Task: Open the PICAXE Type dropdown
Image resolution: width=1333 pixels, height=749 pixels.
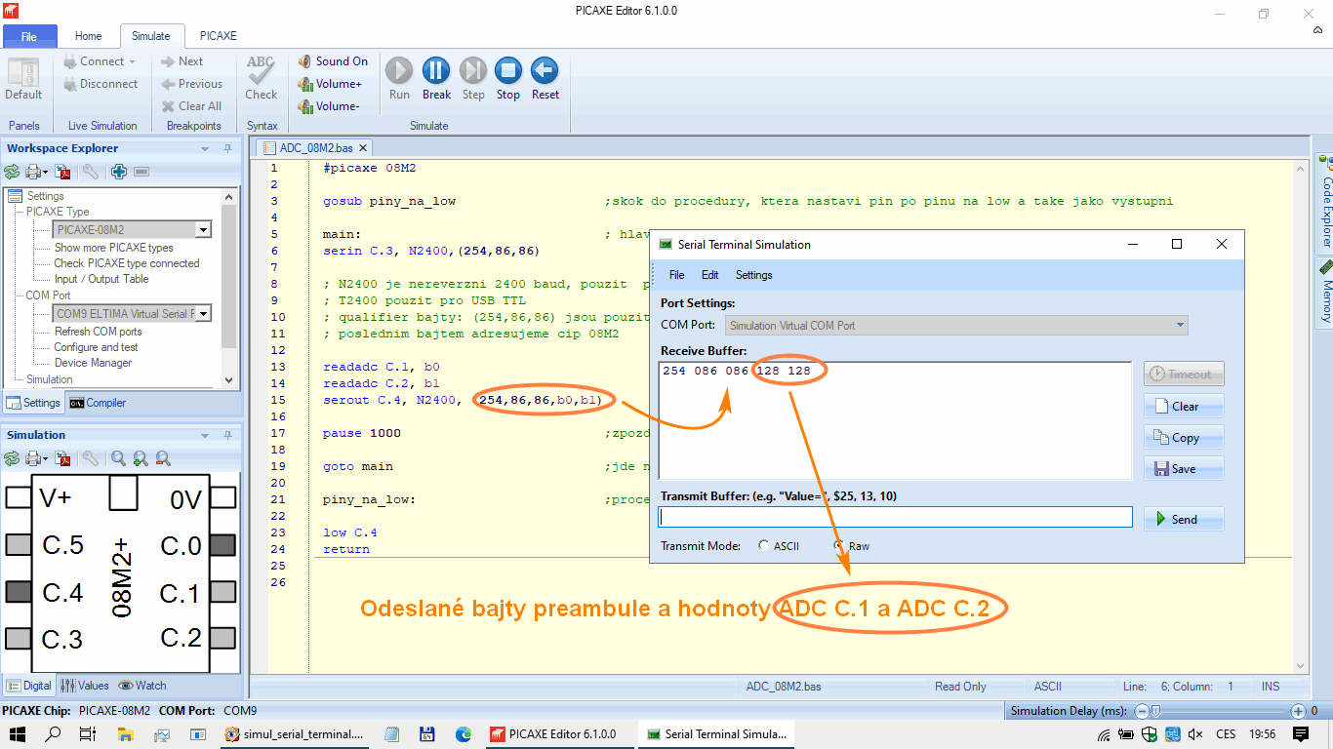Action: coord(203,230)
